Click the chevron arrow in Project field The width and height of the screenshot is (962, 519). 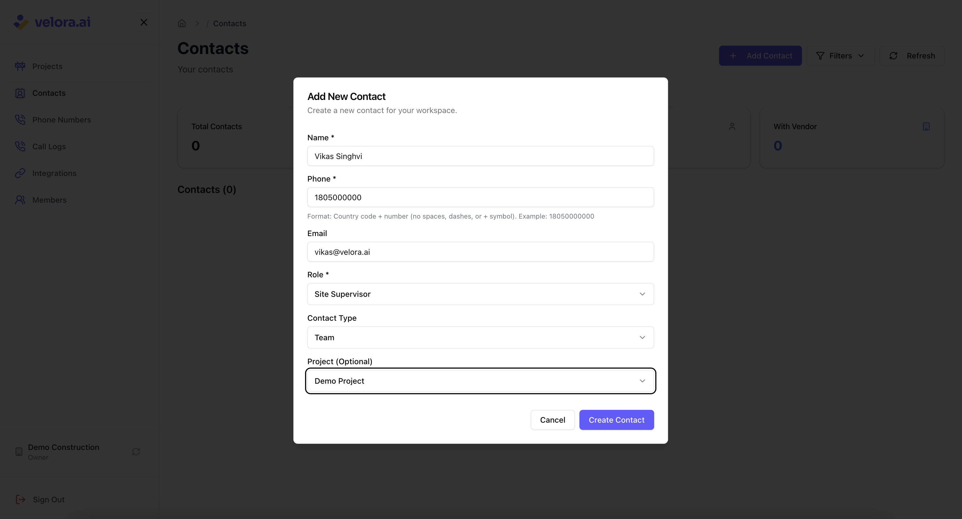pyautogui.click(x=642, y=381)
